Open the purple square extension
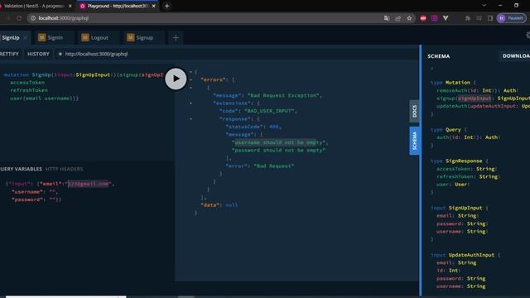This screenshot has height=298, width=530. click(x=434, y=18)
